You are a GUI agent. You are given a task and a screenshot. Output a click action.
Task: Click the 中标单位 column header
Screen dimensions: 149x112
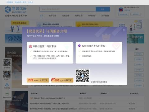104,93
